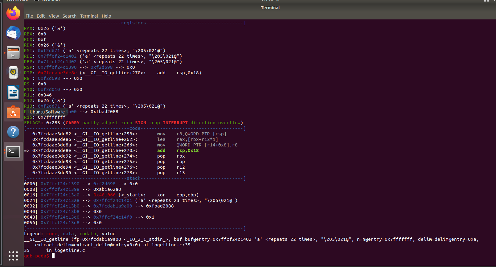Open the Terminal menu in menubar
The image size is (496, 267).
[x=89, y=16]
